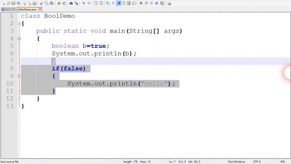Click the Zoom Out toolbar icon
This screenshot has width=291, height=164.
tap(89, 3)
